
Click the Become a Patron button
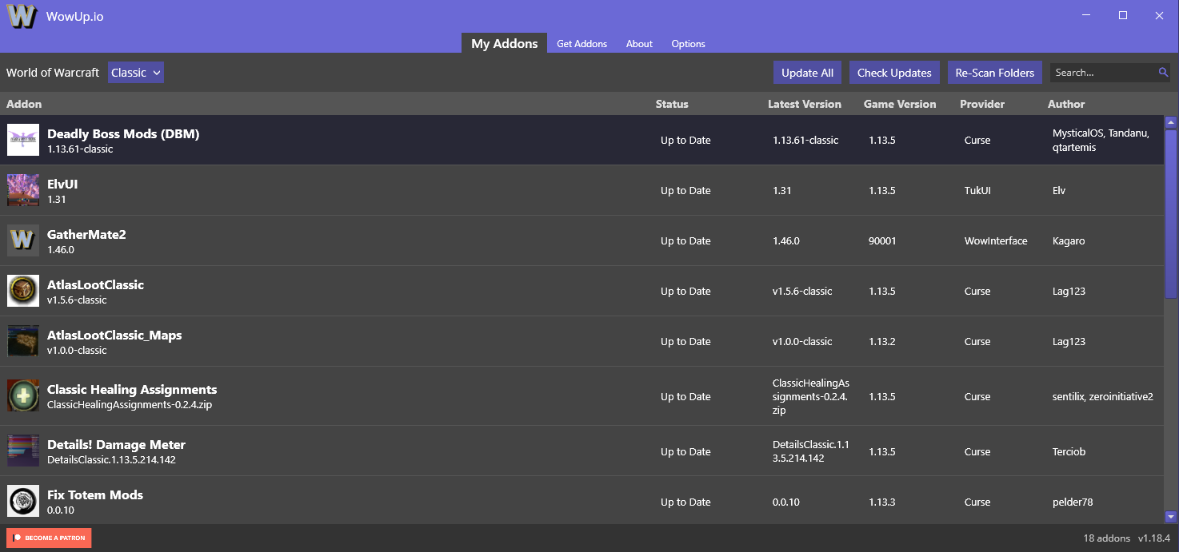pyautogui.click(x=49, y=538)
